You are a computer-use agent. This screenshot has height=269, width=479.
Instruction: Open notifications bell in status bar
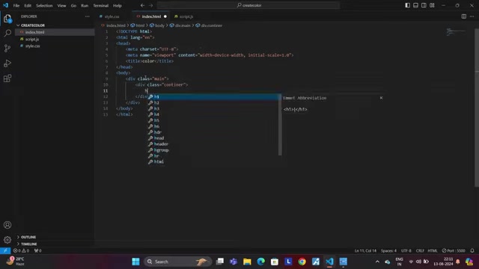[x=472, y=250]
